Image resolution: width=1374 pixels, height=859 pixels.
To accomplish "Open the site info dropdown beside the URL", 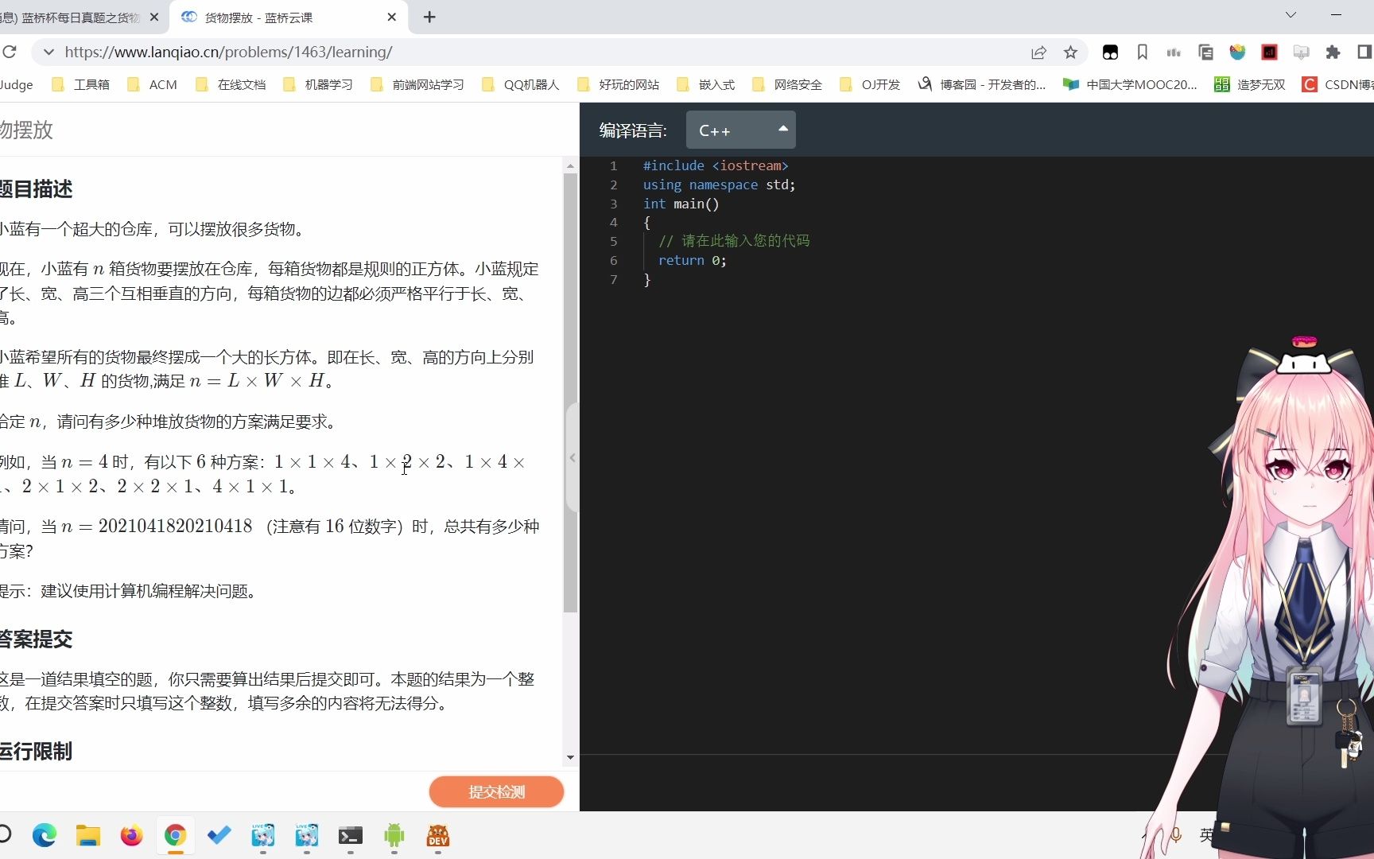I will (49, 52).
